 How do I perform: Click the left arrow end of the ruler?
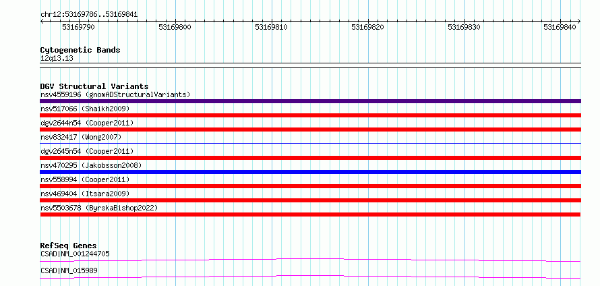pos(42,21)
